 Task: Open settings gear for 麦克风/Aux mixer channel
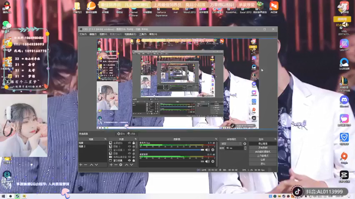click(x=213, y=150)
